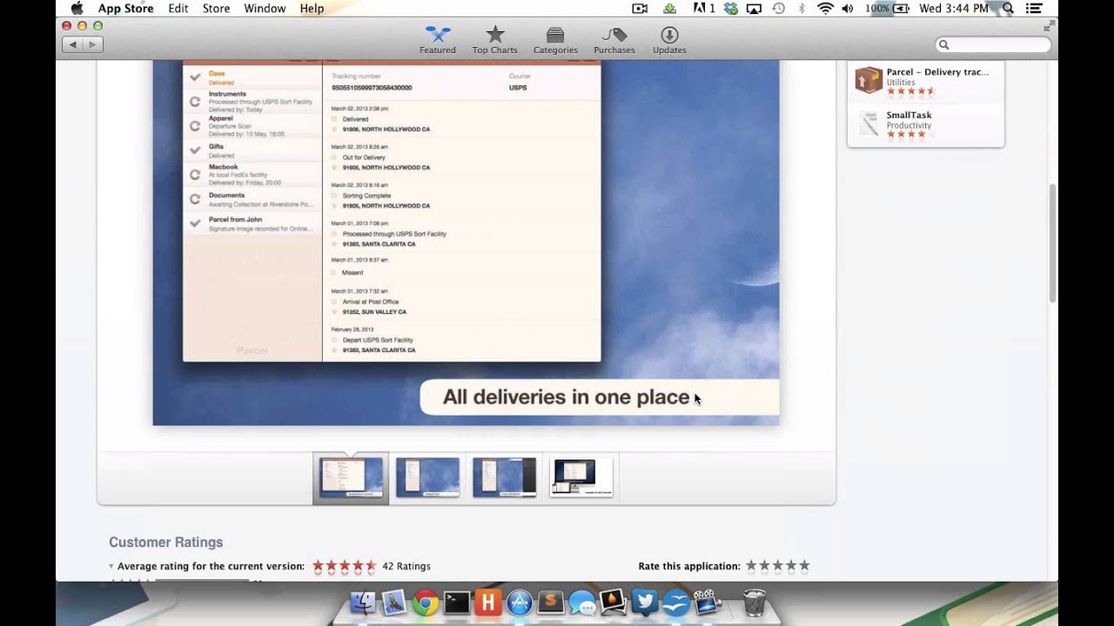This screenshot has height=626, width=1114.
Task: Open the SmallTask app icon in the sidebar
Action: pyautogui.click(x=869, y=123)
